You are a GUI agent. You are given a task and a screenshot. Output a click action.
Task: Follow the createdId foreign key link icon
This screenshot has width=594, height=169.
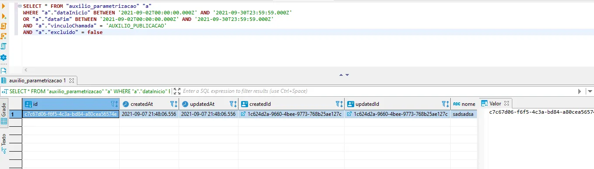(x=244, y=114)
